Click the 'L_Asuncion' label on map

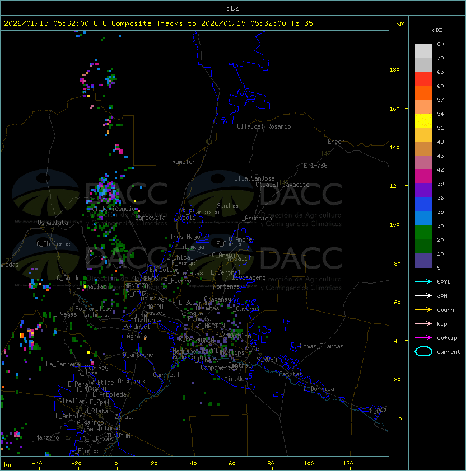255,218
